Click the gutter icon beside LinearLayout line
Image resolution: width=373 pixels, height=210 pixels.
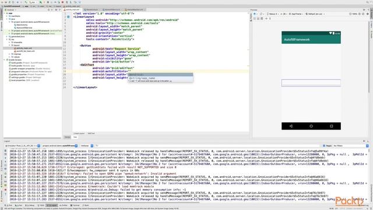[69, 17]
